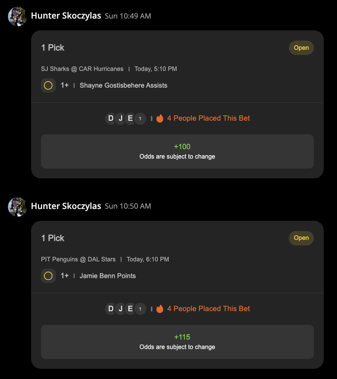Open extra bettors count badge in second bet
The image size is (337, 379).
140,309
